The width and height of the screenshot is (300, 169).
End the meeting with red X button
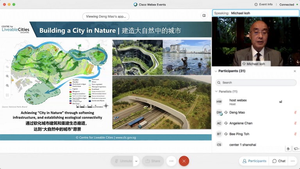click(184, 161)
